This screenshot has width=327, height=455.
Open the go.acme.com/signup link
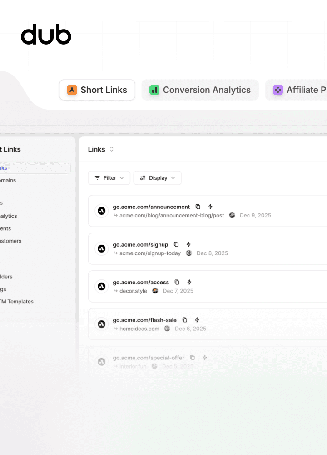point(140,245)
